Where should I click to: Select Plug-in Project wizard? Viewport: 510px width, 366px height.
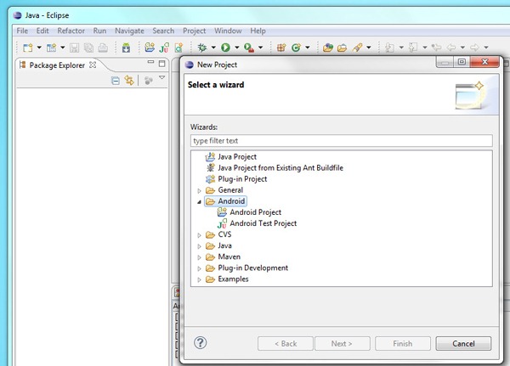(242, 179)
